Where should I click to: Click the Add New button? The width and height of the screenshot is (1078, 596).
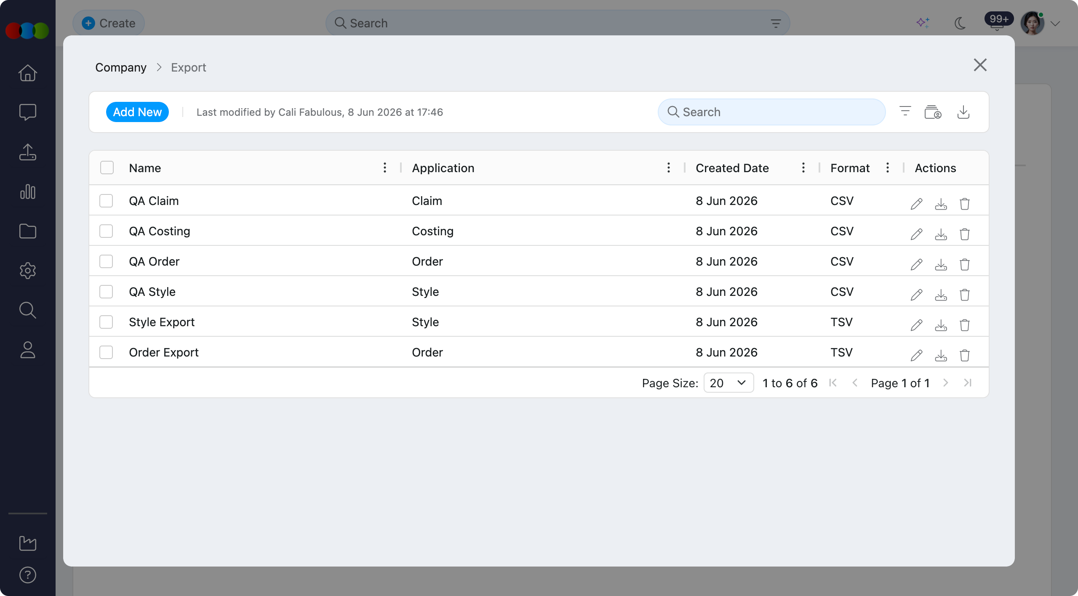pos(137,112)
